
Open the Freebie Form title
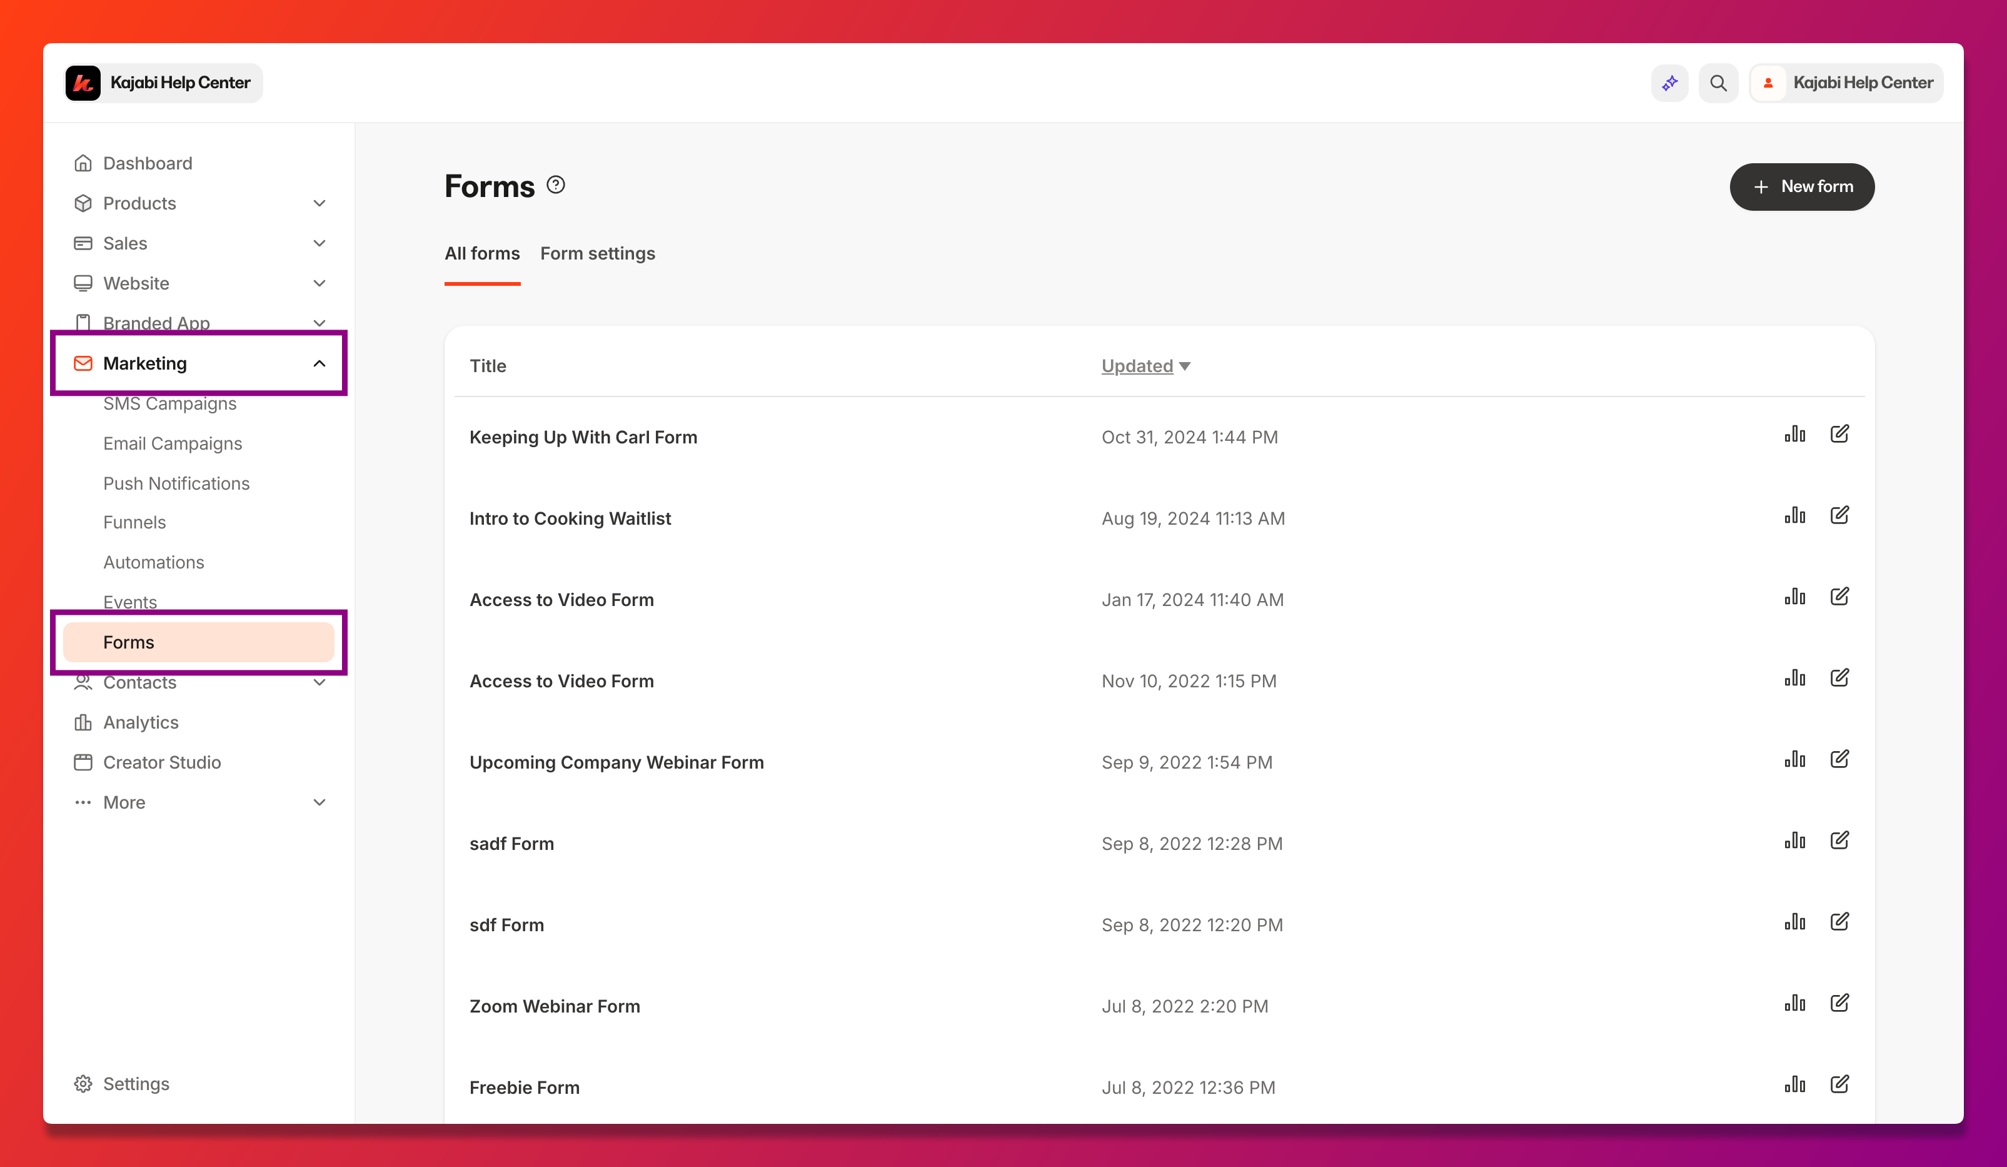coord(524,1088)
